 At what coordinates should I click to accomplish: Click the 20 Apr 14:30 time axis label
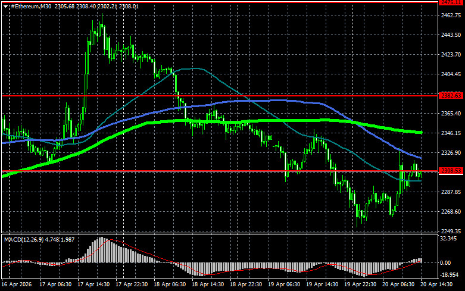click(436, 284)
